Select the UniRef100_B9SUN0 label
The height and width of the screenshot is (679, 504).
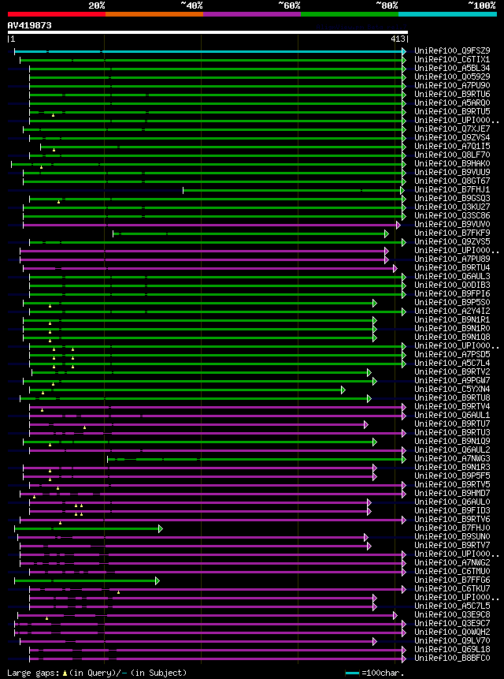[452, 536]
